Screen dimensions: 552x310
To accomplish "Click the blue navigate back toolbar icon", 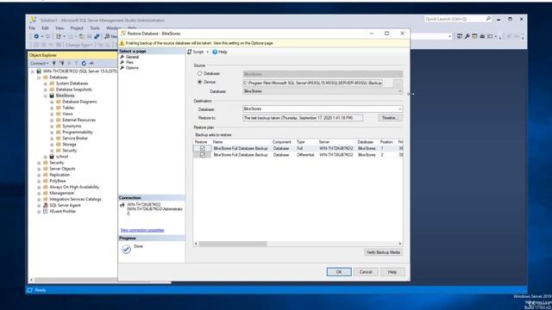I will click(36, 36).
